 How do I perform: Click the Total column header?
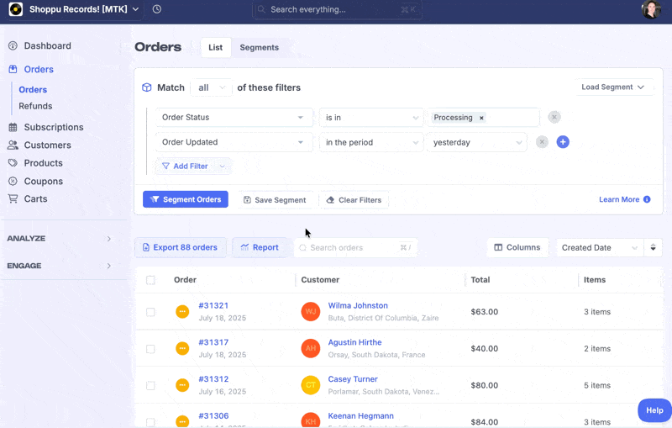click(x=480, y=280)
